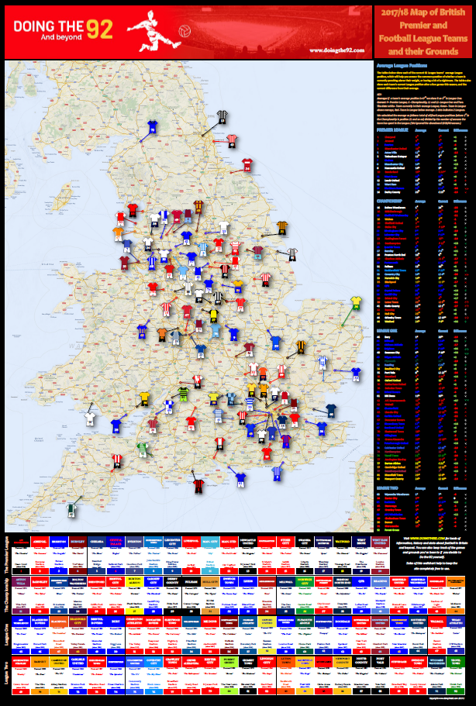Click the Luton Town orange card header
The image size is (476, 706).
(285, 662)
